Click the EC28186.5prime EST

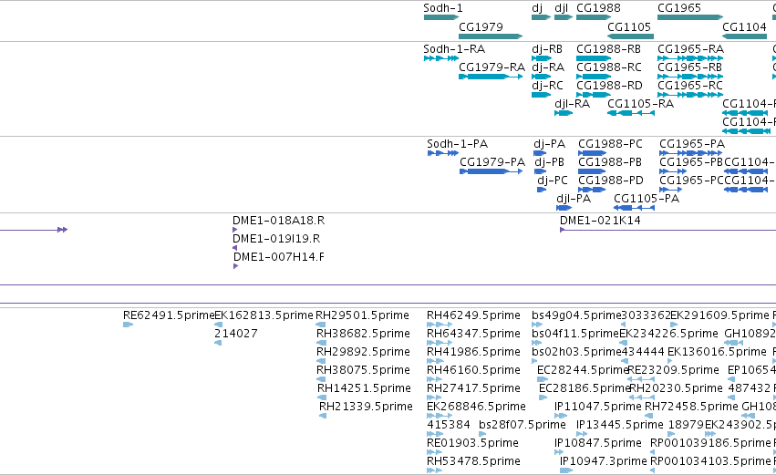[x=542, y=398]
